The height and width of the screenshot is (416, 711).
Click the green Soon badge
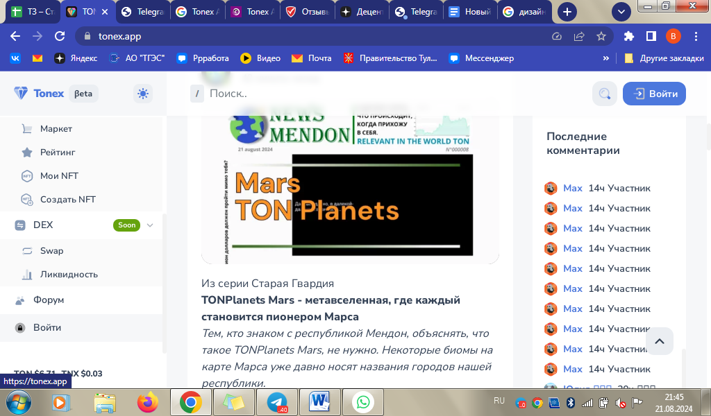(126, 225)
